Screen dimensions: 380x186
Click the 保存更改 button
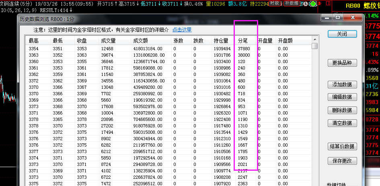click(342, 161)
